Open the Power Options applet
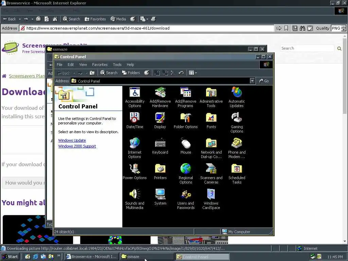This screenshot has width=348, height=261. point(135,172)
